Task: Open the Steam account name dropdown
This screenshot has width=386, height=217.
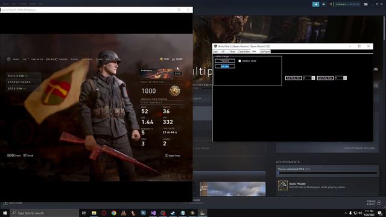Action: pos(347,4)
